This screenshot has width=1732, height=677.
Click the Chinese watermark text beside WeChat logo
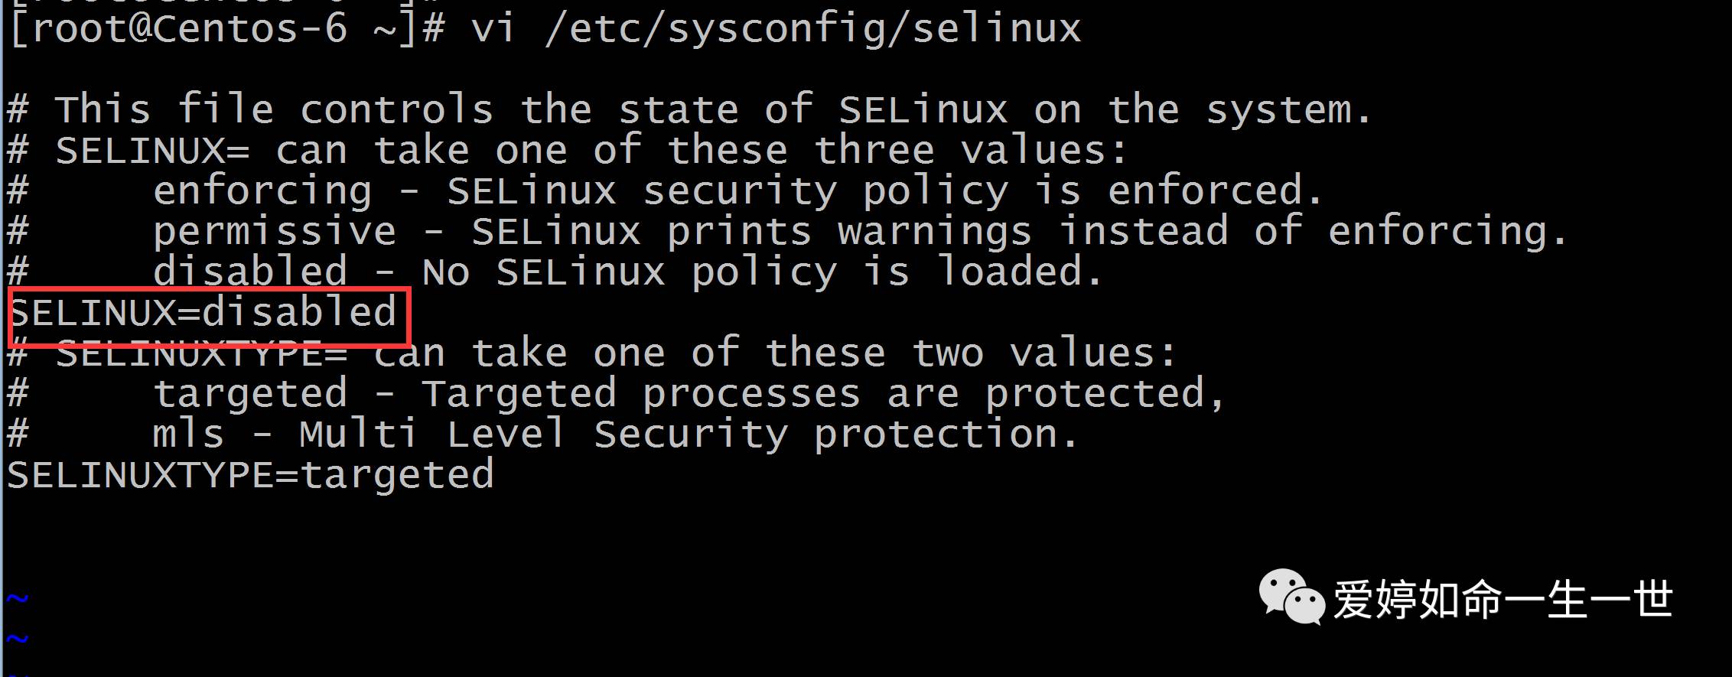[x=1502, y=600]
